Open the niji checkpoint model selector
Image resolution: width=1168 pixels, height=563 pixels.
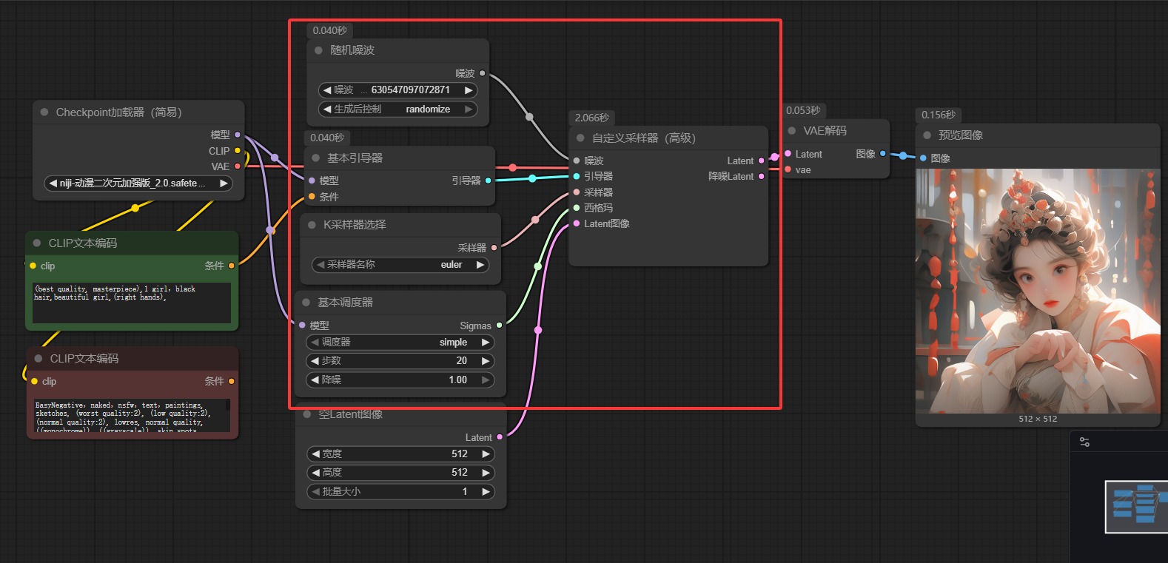coord(138,183)
